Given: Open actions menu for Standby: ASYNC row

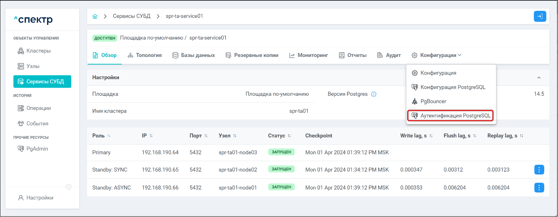Looking at the screenshot, I should pos(539,187).
